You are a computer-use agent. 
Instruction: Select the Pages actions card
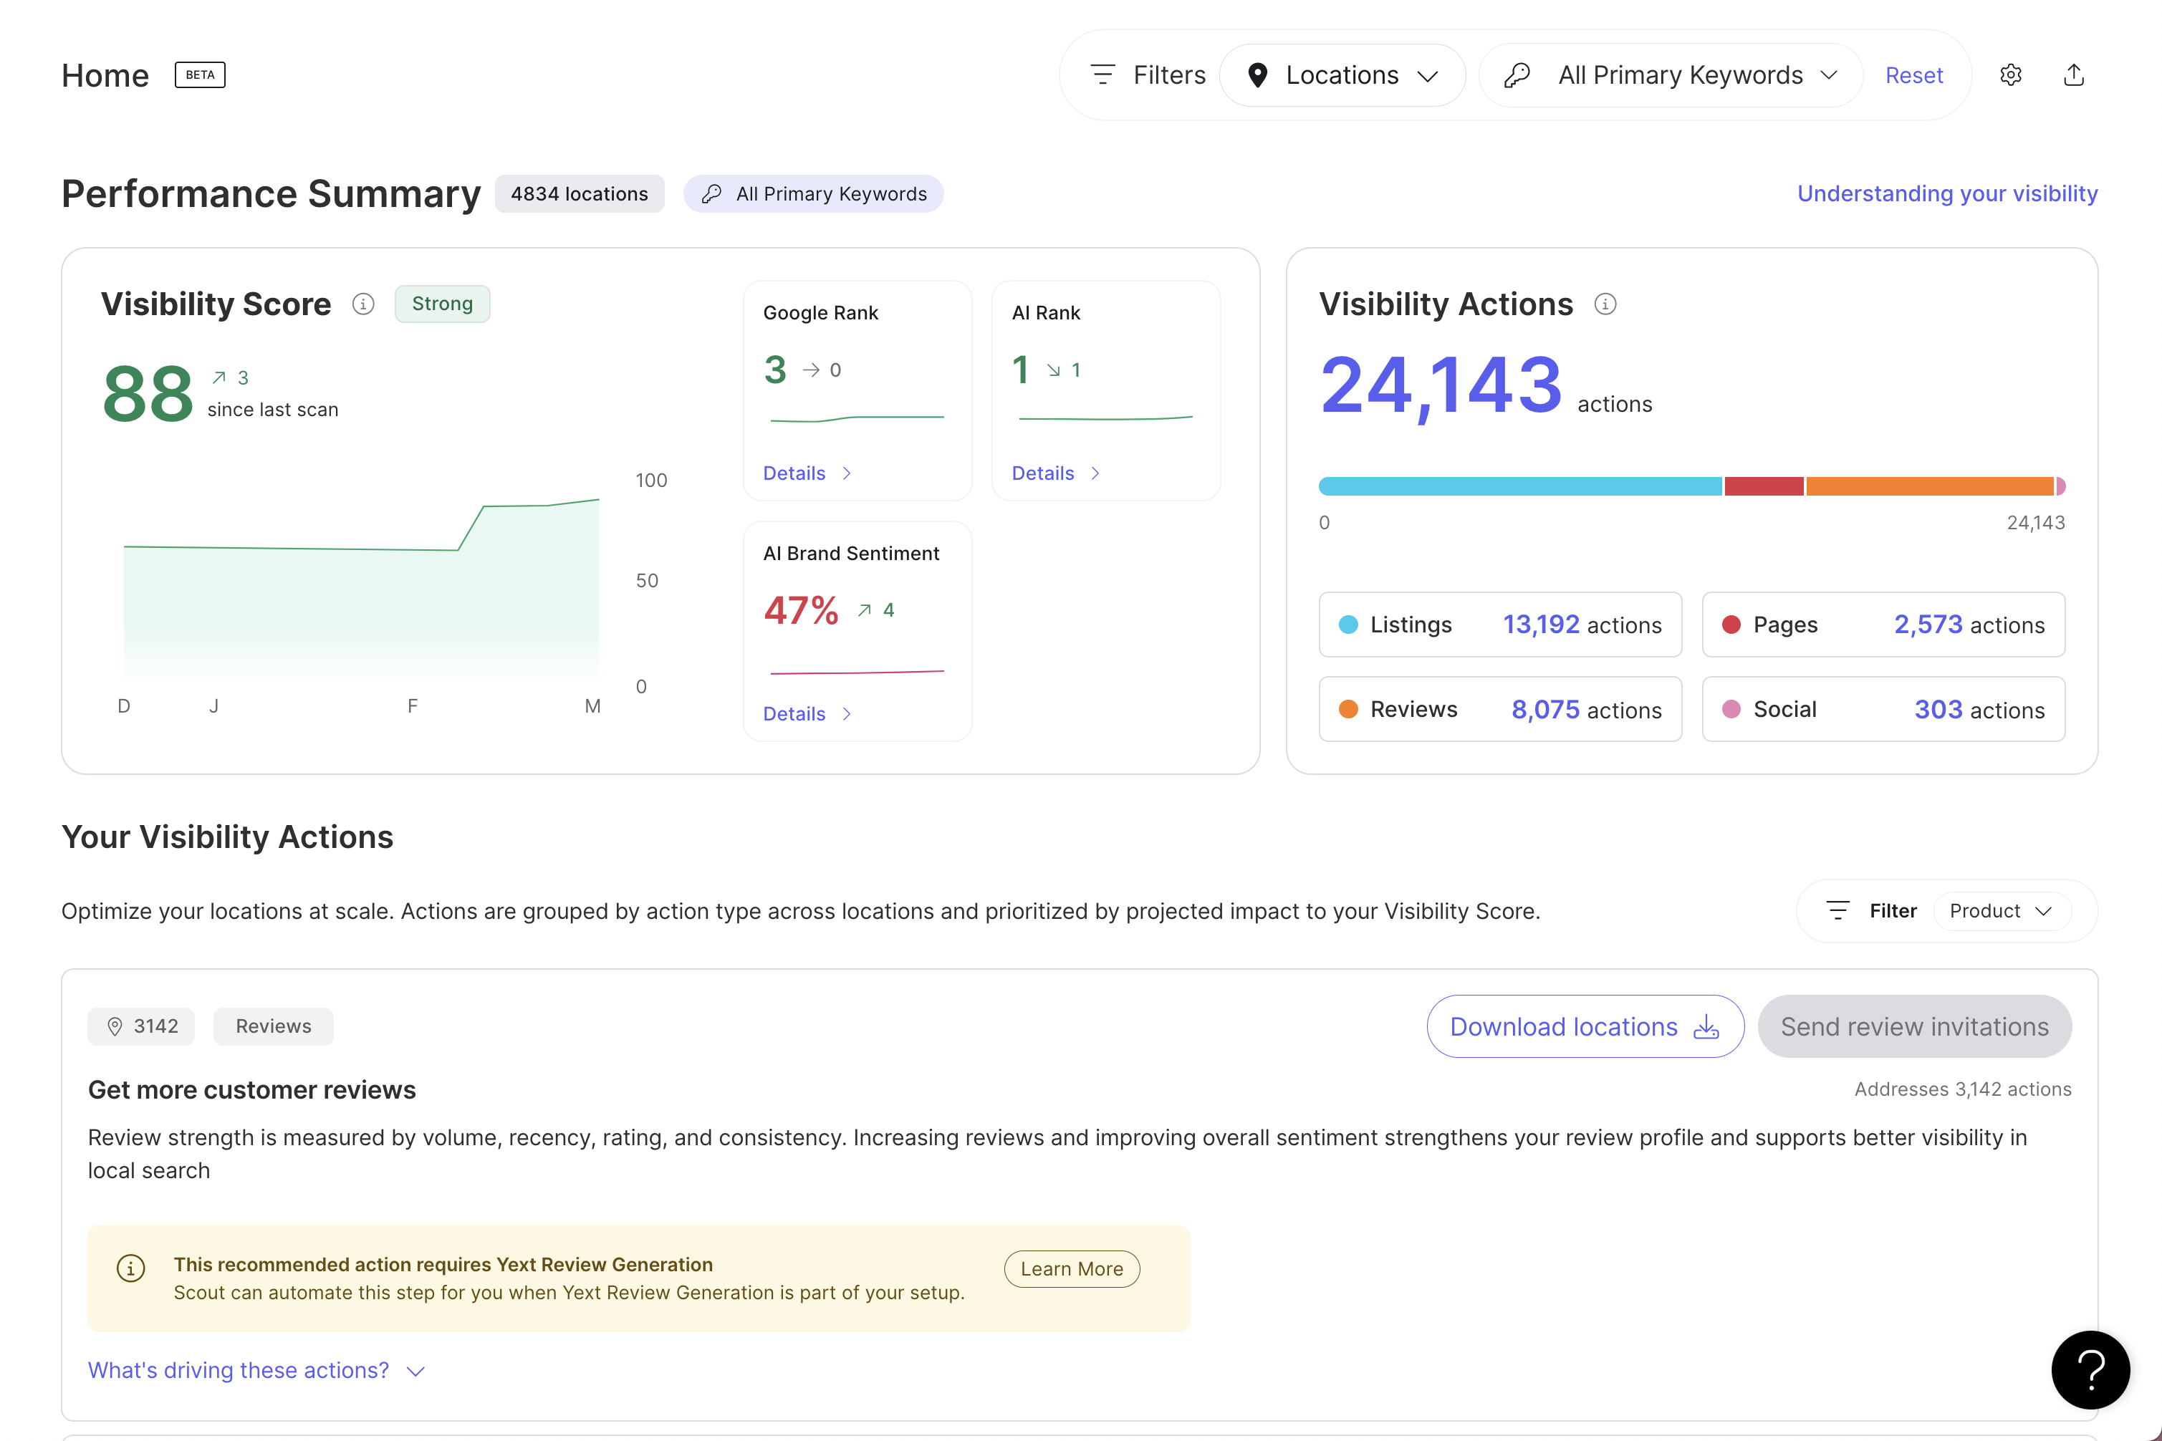coord(1883,625)
